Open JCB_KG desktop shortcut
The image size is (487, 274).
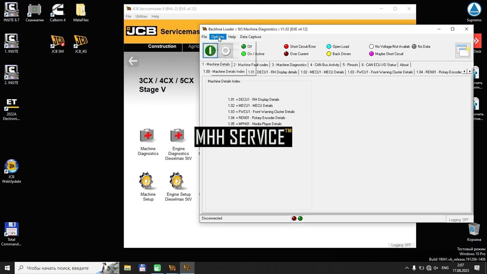pos(81,44)
